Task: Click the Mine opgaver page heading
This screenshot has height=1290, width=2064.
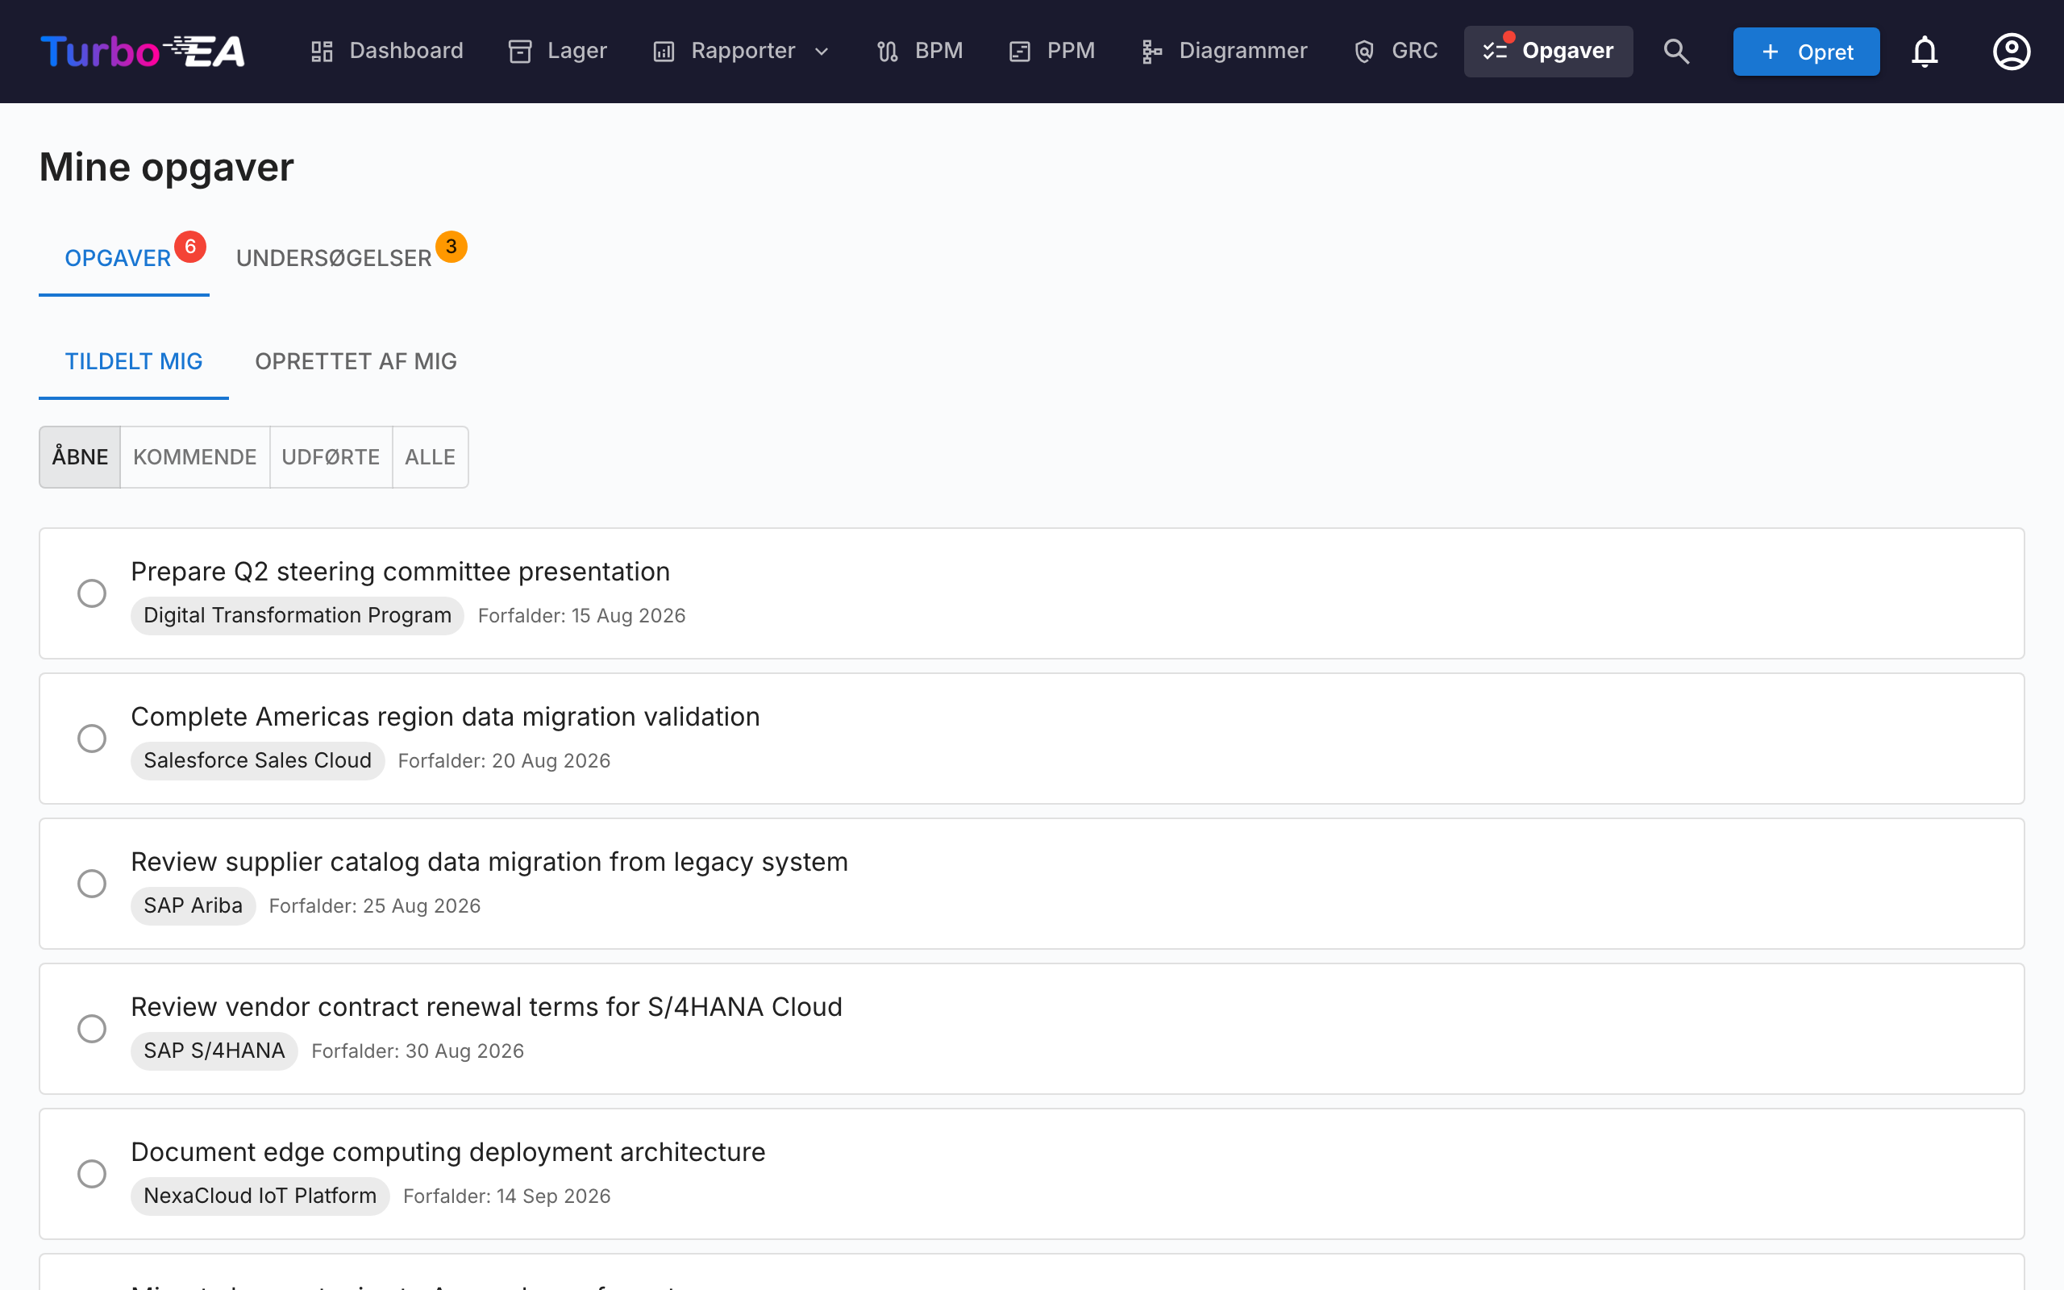Action: pyautogui.click(x=166, y=167)
